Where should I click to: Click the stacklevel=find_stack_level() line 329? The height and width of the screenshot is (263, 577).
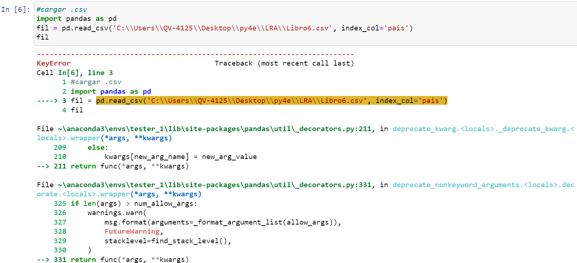(168, 241)
